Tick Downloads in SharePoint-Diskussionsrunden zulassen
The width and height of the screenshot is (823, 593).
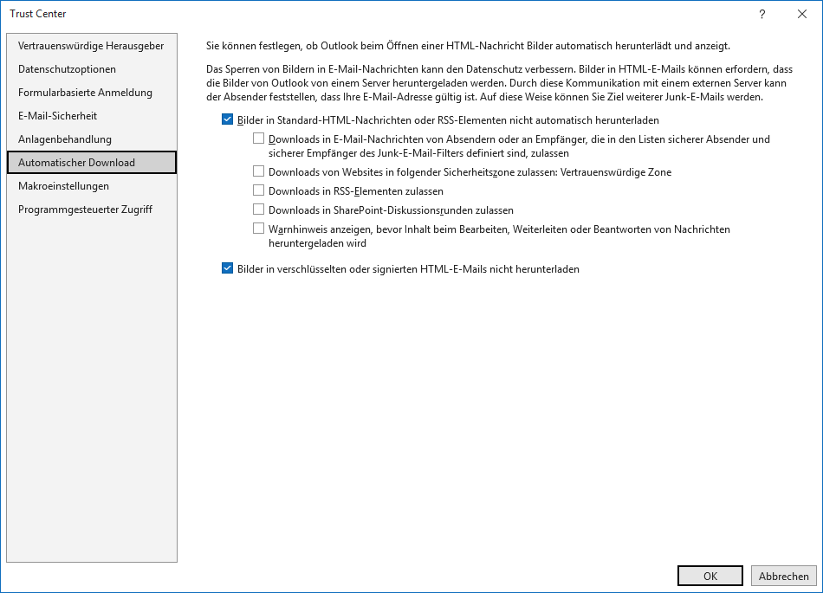tap(258, 209)
